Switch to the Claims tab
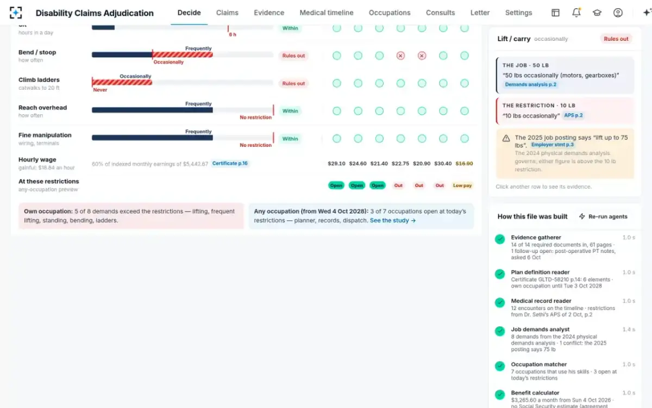This screenshot has height=408, width=652. pos(227,13)
